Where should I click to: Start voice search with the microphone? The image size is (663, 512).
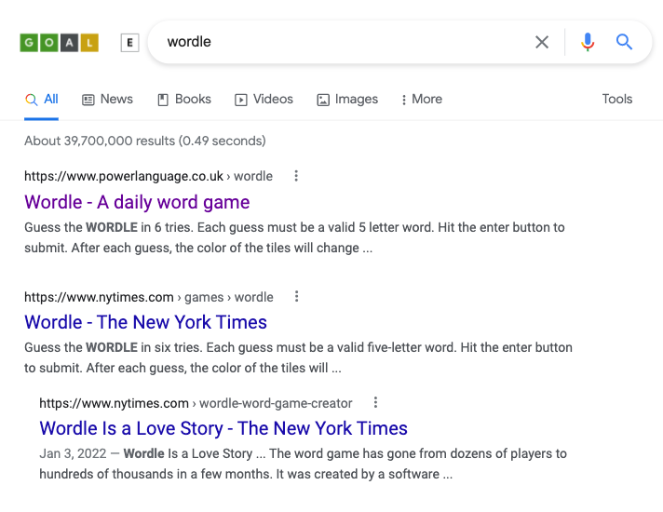588,42
